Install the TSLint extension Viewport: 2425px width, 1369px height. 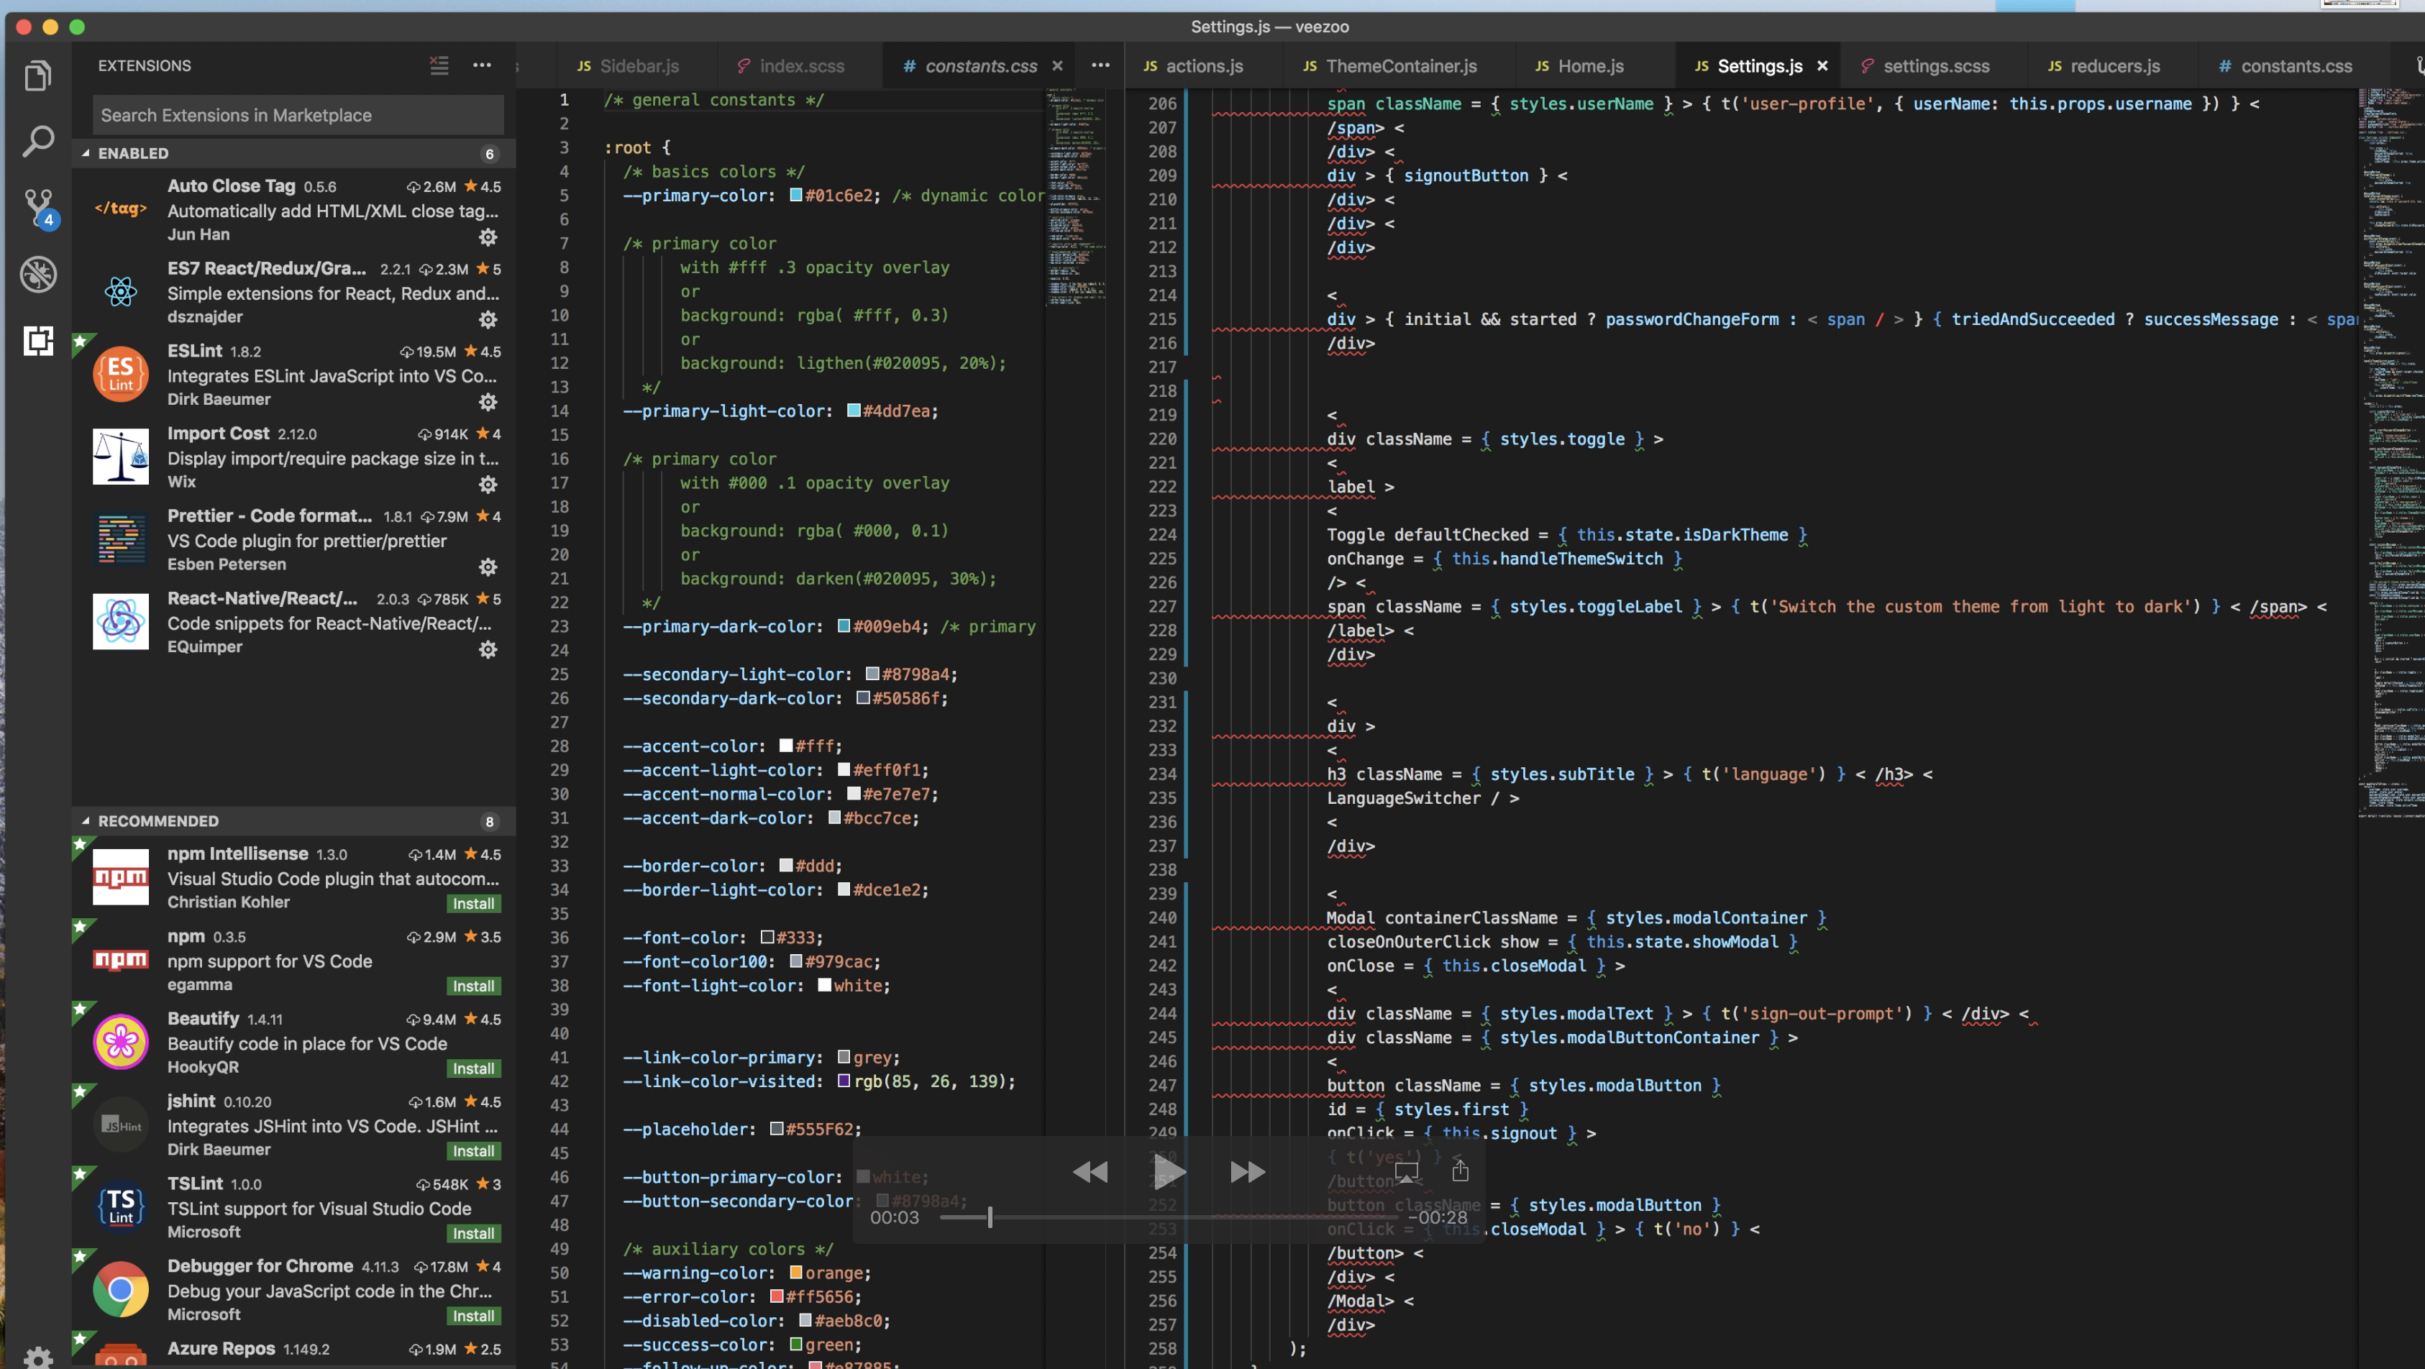pos(473,1232)
